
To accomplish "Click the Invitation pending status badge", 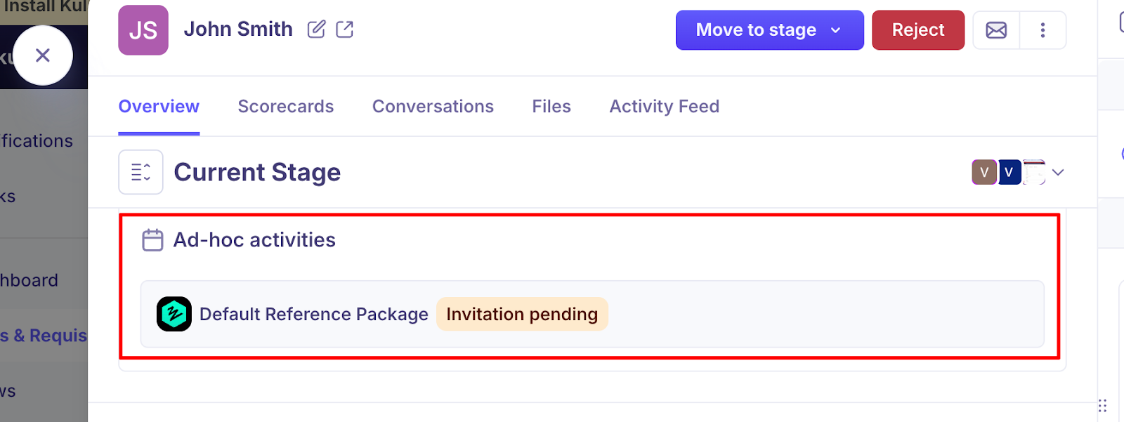I will (522, 314).
